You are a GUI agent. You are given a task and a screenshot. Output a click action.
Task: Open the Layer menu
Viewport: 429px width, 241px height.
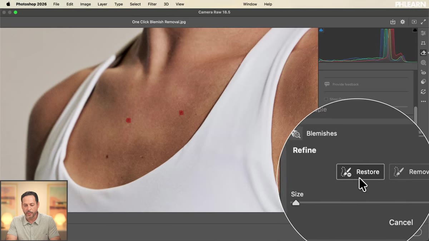tap(103, 4)
